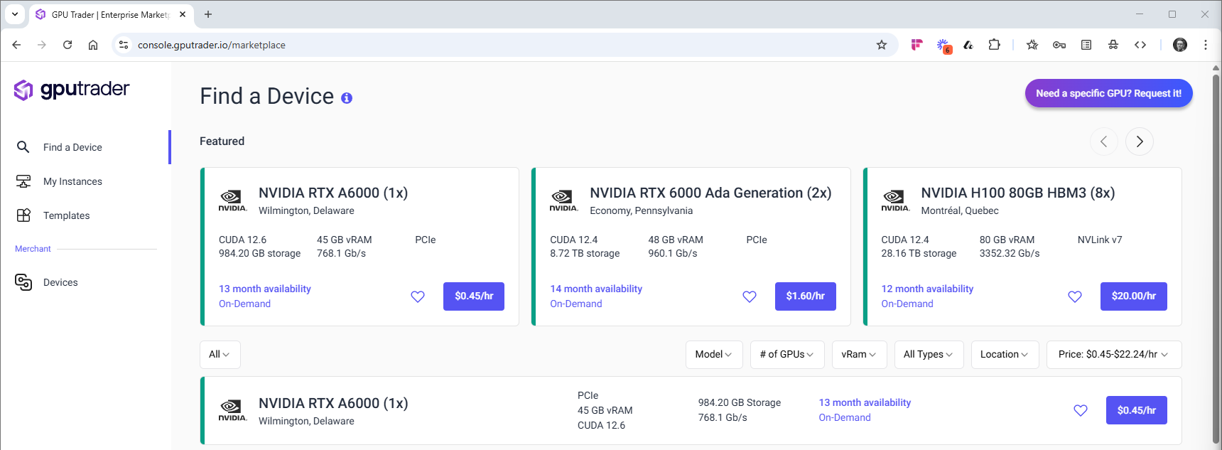1222x450 pixels.
Task: Go to Templates in sidebar
Action: click(x=66, y=215)
